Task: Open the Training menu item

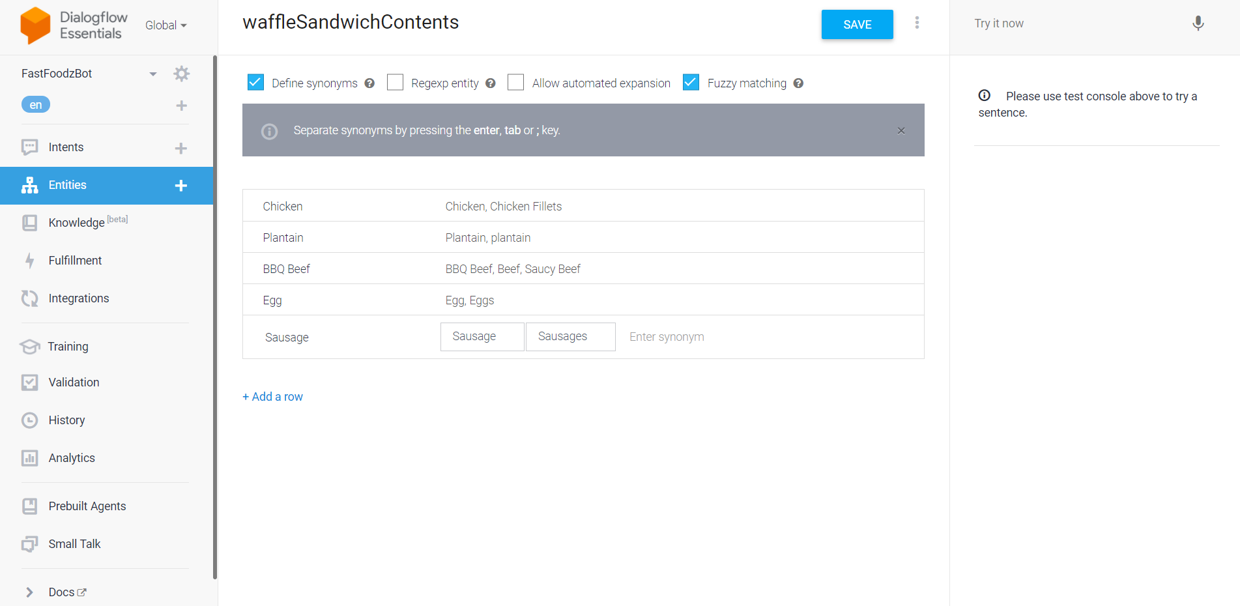Action: coord(68,347)
